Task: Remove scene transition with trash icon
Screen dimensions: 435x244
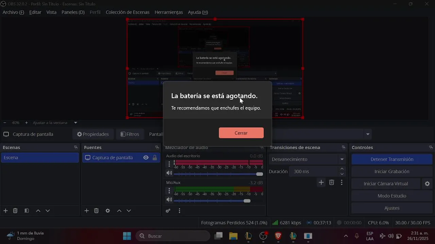Action: [x=332, y=182]
